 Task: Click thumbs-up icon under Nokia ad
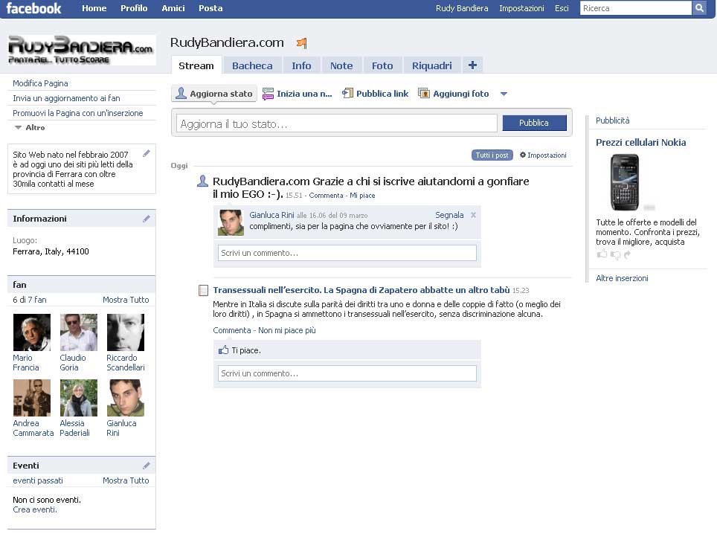tap(602, 254)
